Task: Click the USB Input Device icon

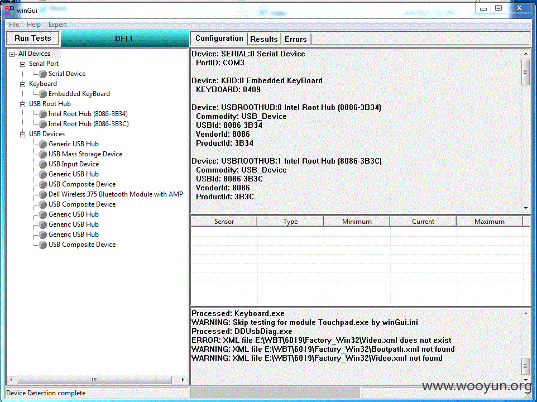Action: click(43, 164)
